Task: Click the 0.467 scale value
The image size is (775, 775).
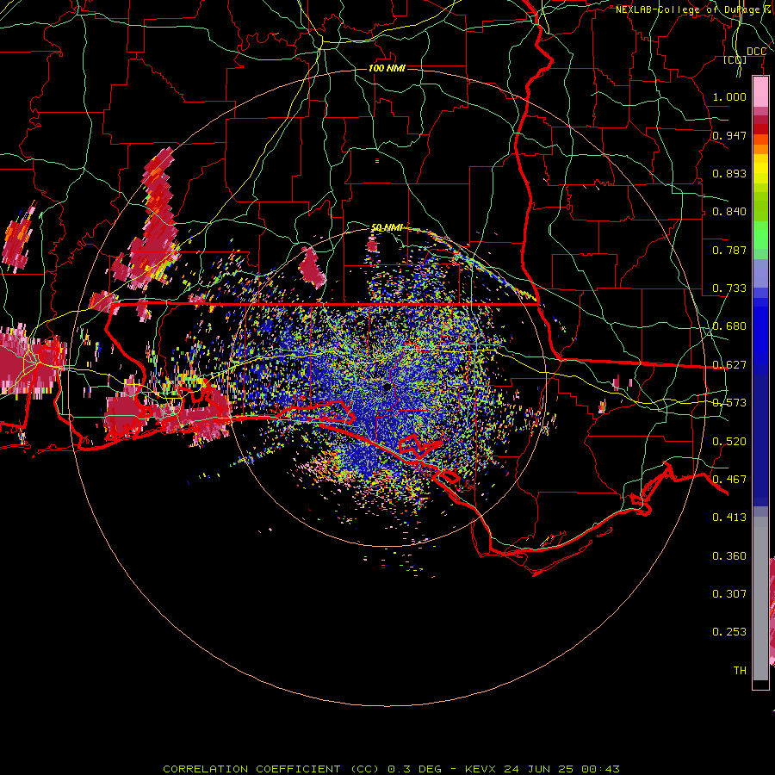Action: tap(729, 479)
